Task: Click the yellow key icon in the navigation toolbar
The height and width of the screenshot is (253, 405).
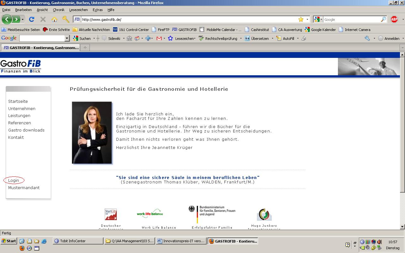Action: click(x=65, y=19)
